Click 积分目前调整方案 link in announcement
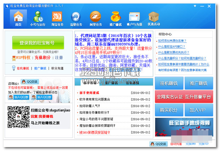Screen dimensions: 220x151 tap(125, 70)
